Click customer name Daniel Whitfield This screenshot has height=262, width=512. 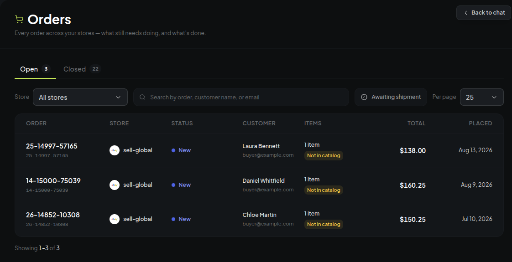click(263, 180)
